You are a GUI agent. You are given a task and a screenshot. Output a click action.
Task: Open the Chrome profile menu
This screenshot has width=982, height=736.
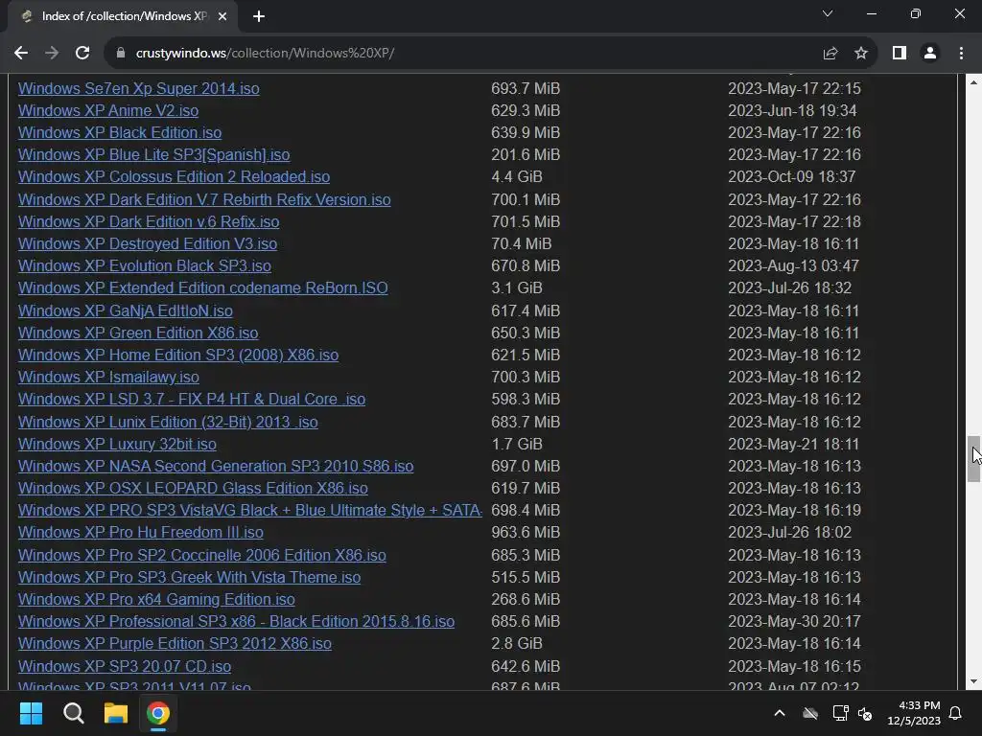click(930, 54)
